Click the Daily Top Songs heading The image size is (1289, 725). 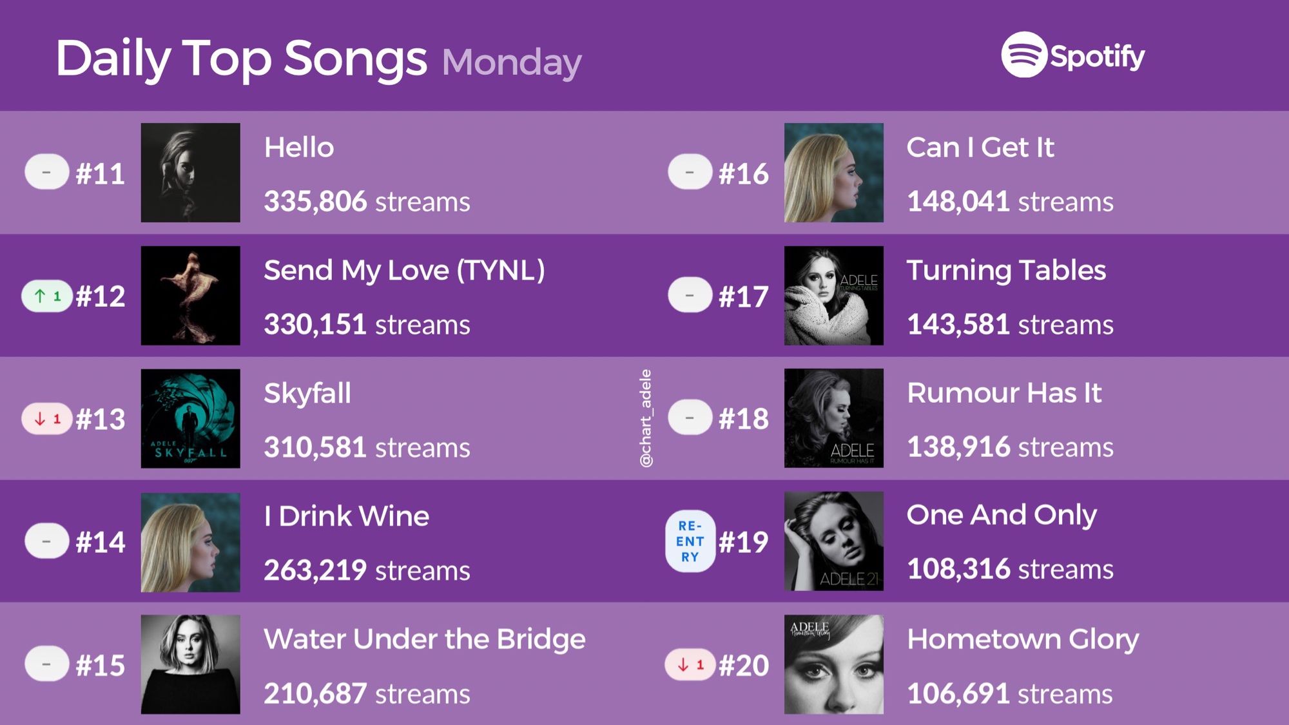click(x=242, y=59)
